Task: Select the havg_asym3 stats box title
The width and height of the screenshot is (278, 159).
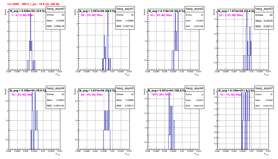Action: (x=264, y=9)
